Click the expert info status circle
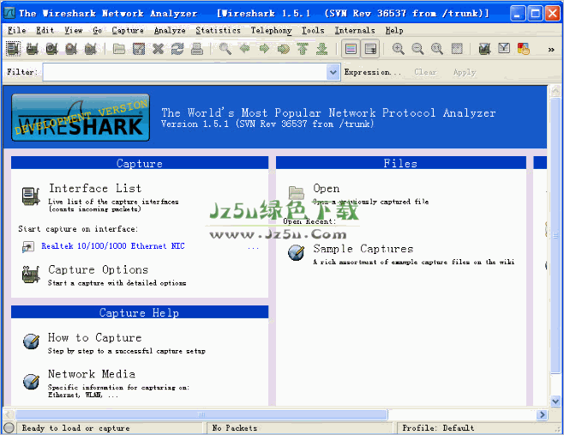 tap(9, 428)
